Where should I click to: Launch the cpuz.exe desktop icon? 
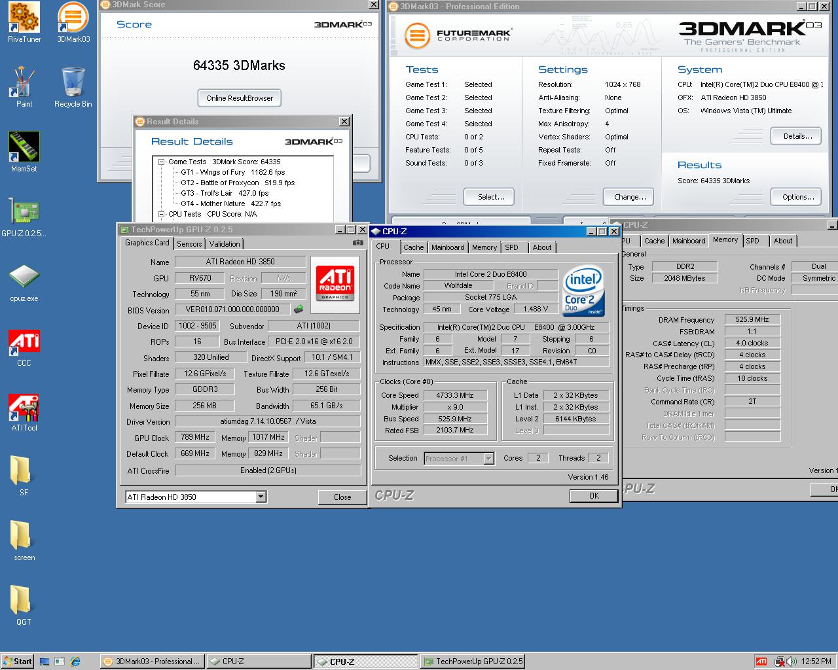(24, 282)
